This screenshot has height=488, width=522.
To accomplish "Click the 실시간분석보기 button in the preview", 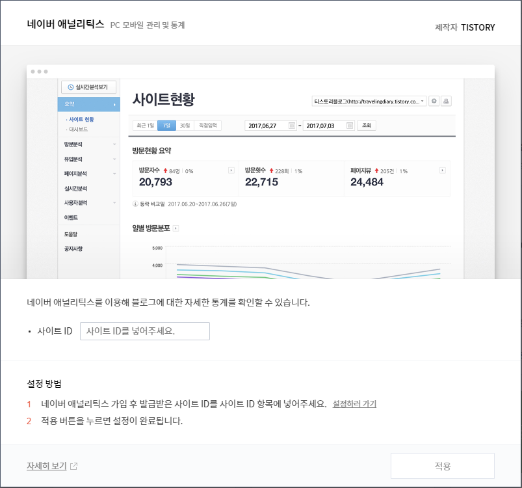I will (x=89, y=87).
